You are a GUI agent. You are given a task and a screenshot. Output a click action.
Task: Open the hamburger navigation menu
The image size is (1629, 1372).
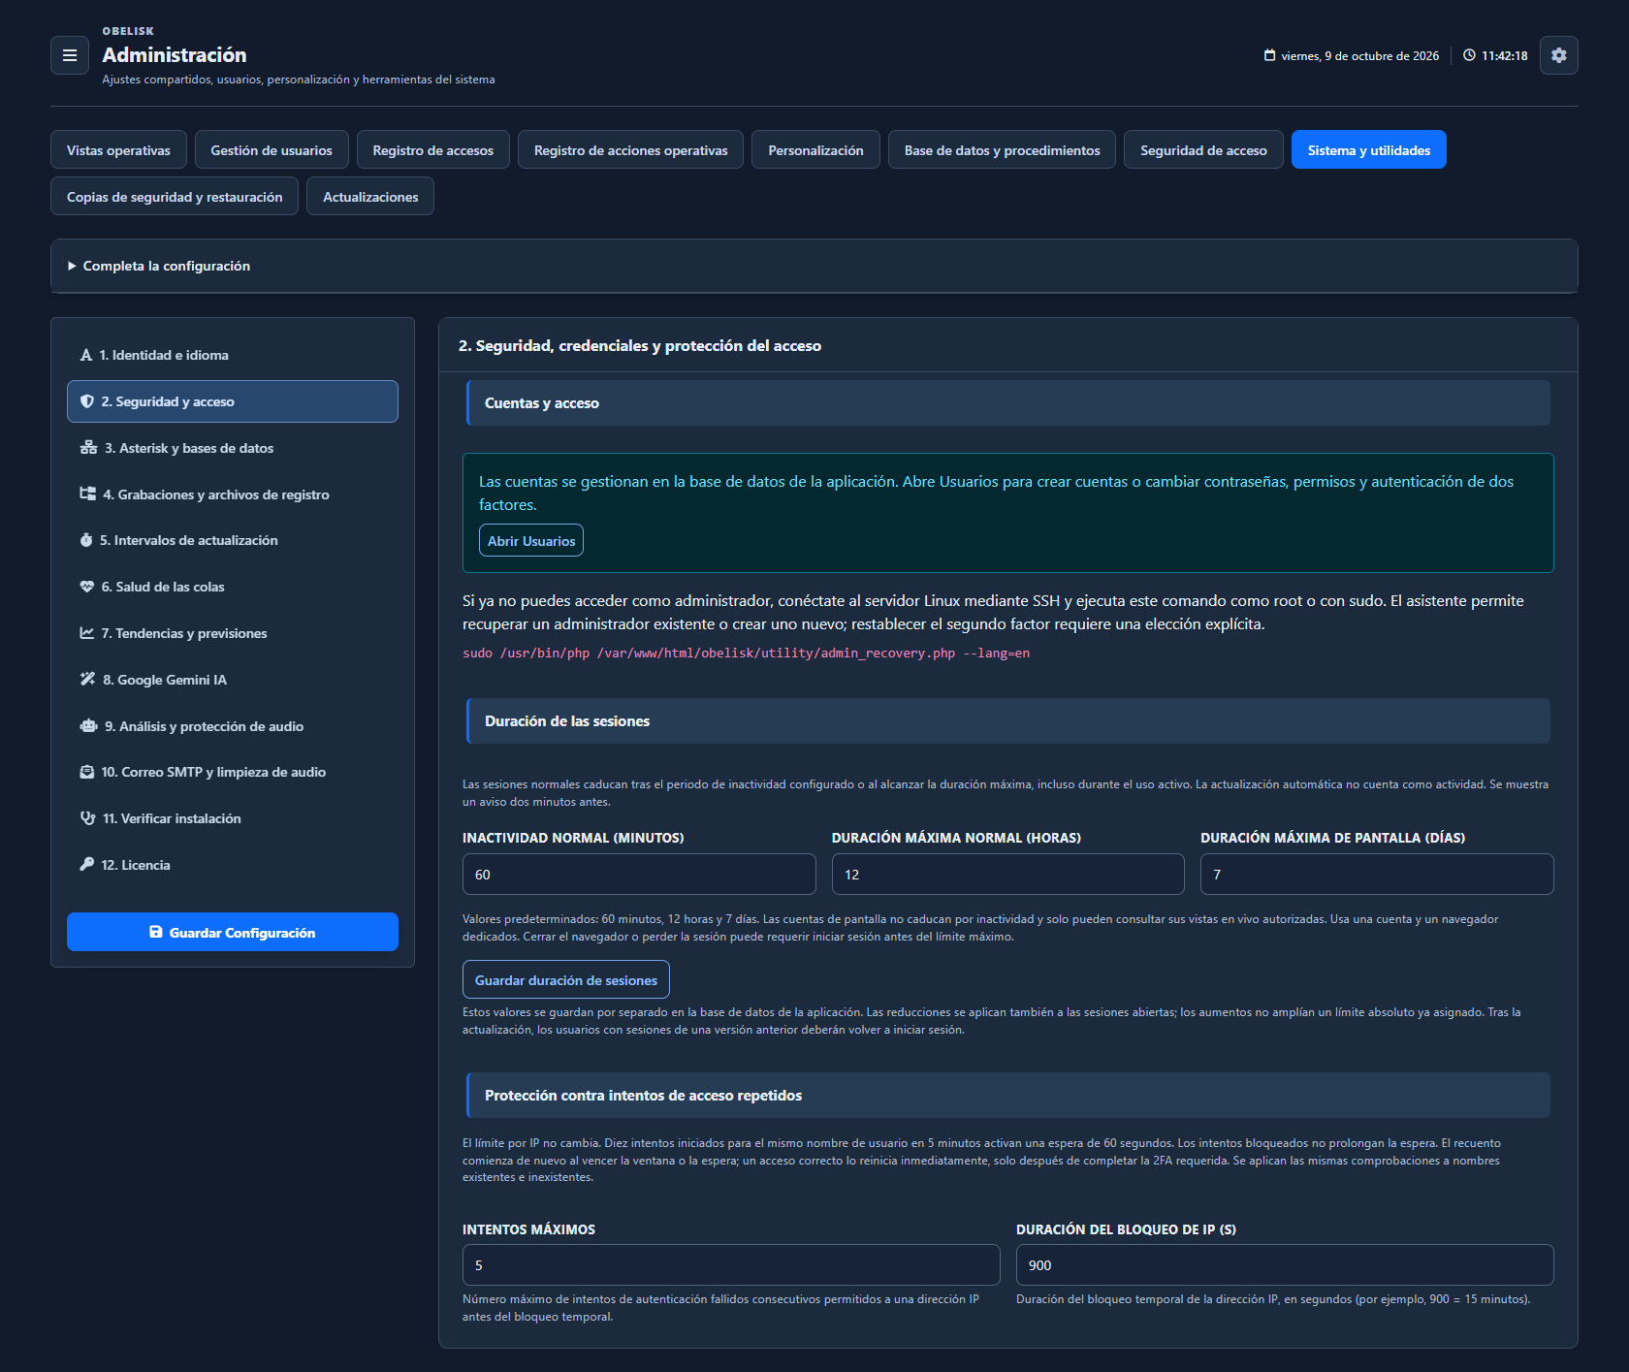70,55
